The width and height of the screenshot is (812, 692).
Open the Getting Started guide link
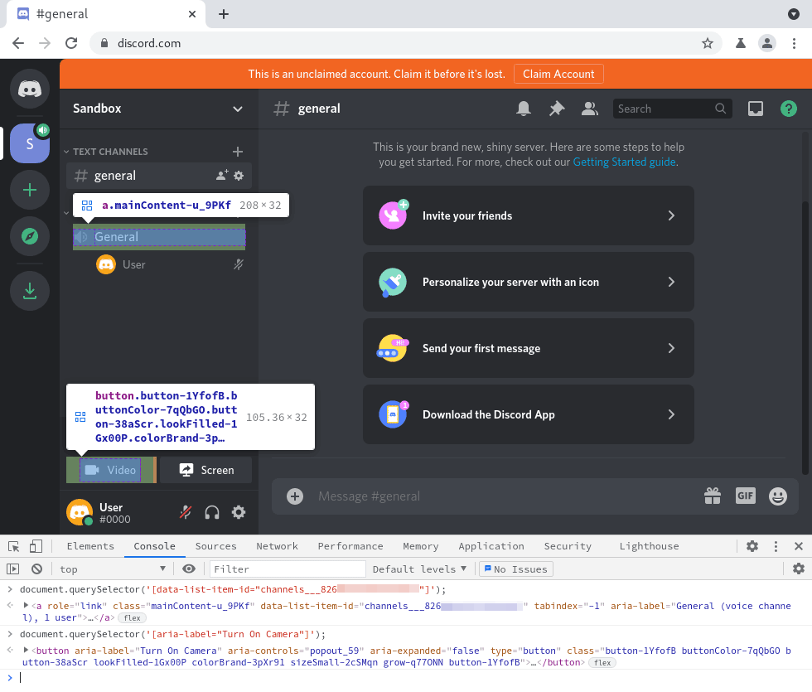(x=624, y=162)
